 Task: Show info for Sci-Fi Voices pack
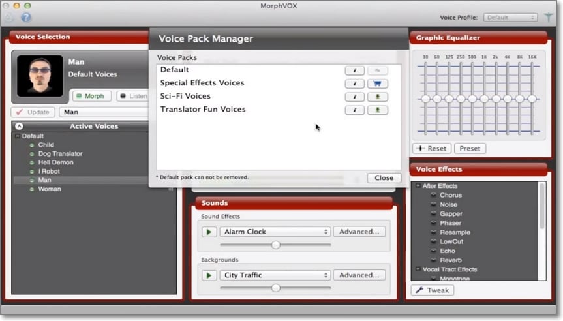(355, 97)
